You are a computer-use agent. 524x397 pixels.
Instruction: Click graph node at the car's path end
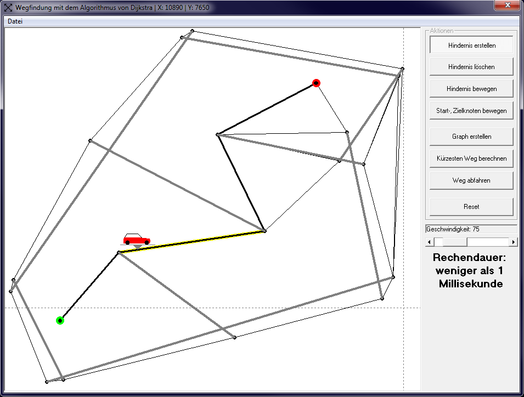(264, 231)
